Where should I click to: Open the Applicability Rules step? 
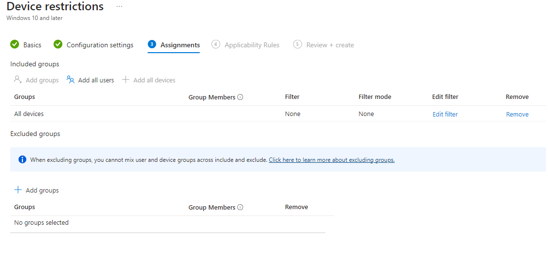point(252,45)
